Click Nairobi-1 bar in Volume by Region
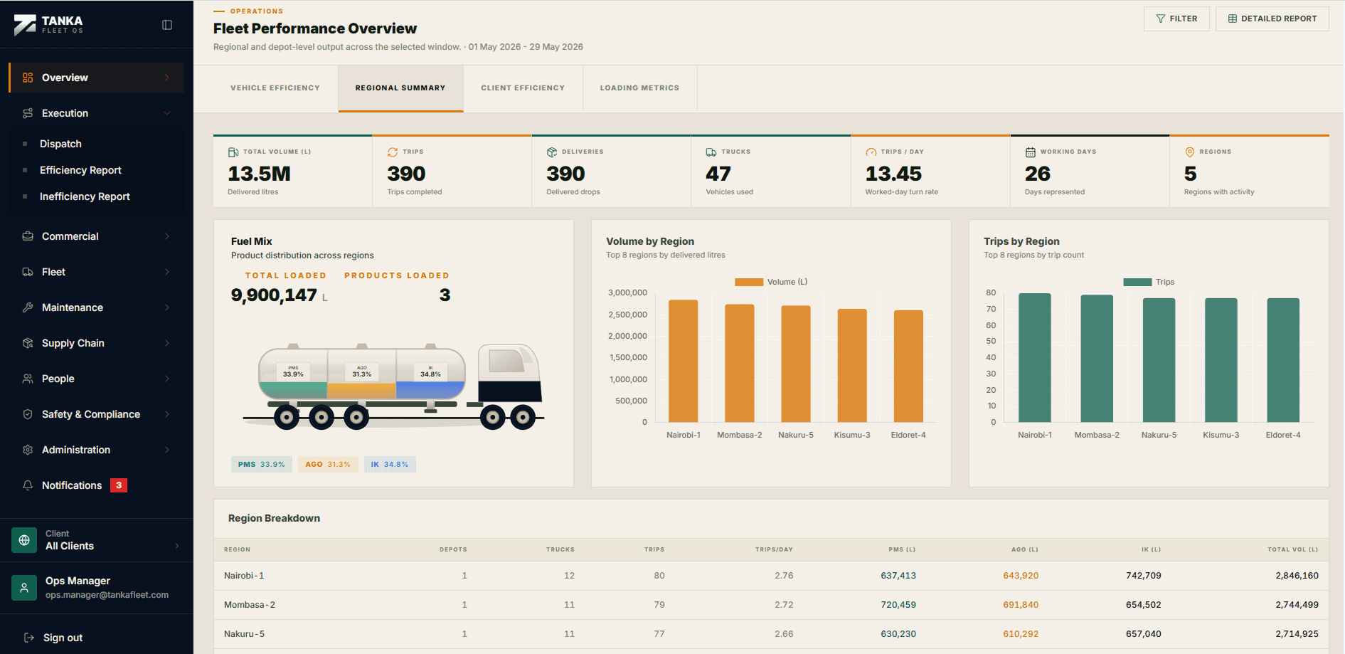This screenshot has height=654, width=1345. [x=684, y=361]
